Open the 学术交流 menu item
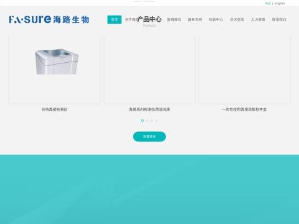 237,20
